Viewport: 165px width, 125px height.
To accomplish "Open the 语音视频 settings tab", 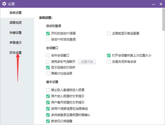I will click(x=15, y=23).
